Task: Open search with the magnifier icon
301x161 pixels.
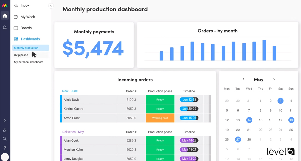Action: [x=5, y=139]
